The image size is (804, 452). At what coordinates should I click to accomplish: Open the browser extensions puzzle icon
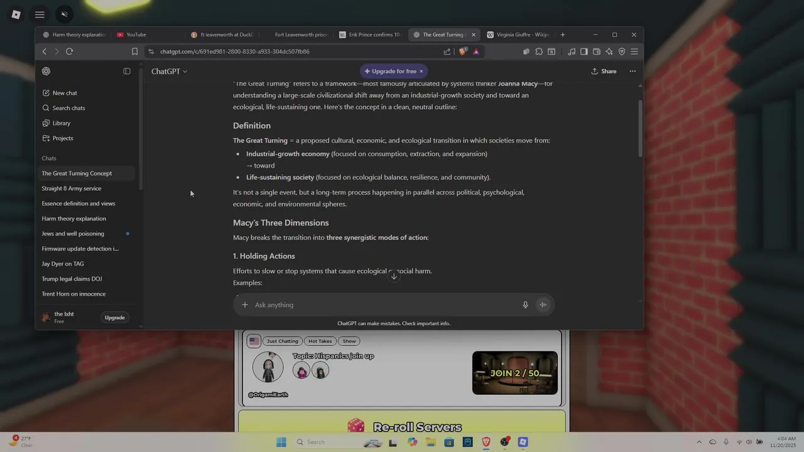tap(539, 51)
